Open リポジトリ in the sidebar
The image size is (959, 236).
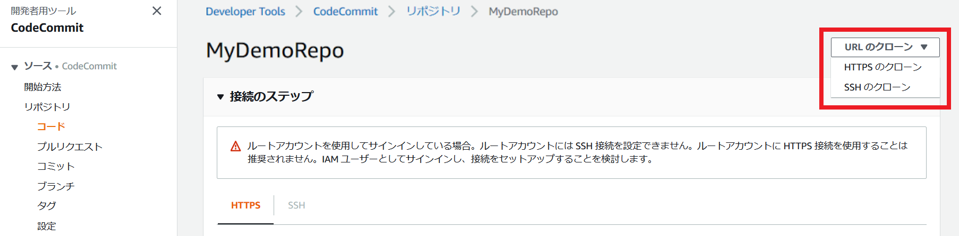[47, 107]
